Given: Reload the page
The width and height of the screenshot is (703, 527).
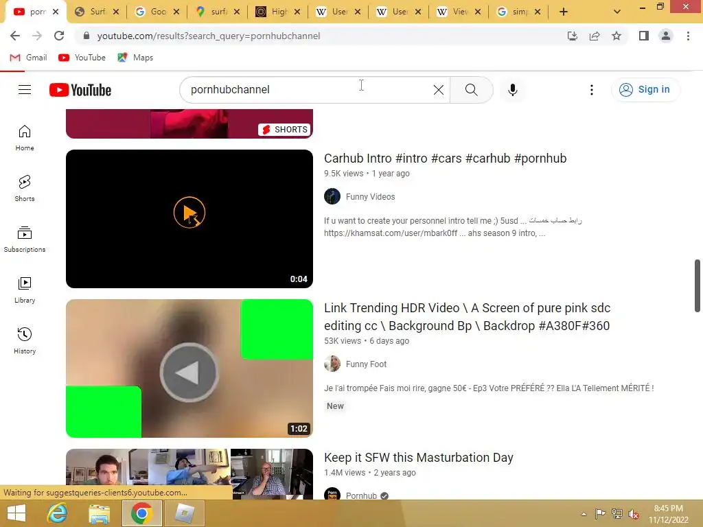Looking at the screenshot, I should [x=59, y=36].
